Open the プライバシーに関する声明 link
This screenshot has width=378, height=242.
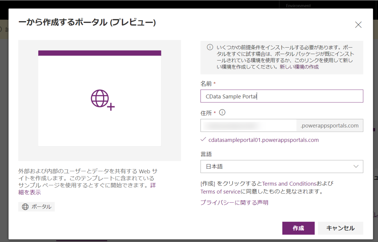click(234, 203)
